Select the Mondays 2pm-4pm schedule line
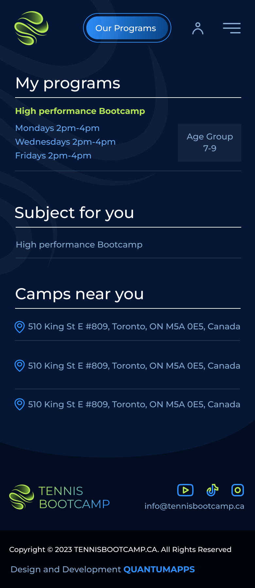This screenshot has width=255, height=588. click(x=58, y=128)
